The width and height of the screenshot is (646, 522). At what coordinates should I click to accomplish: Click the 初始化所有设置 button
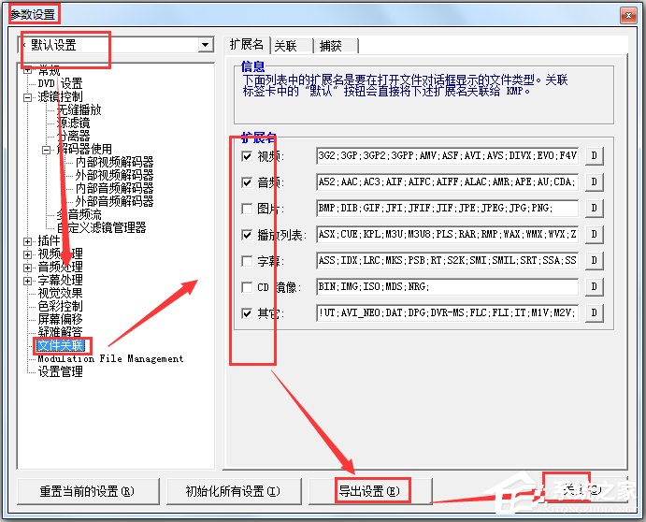coord(234,491)
